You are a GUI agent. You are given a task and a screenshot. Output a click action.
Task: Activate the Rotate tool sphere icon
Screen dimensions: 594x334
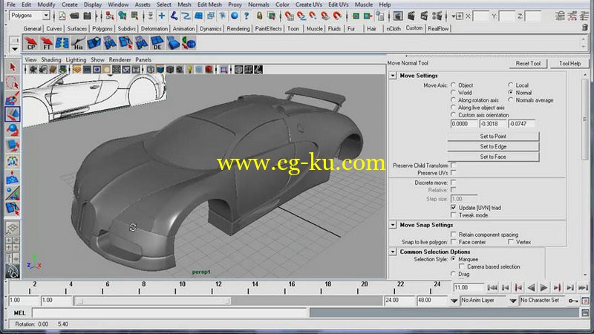click(13, 130)
